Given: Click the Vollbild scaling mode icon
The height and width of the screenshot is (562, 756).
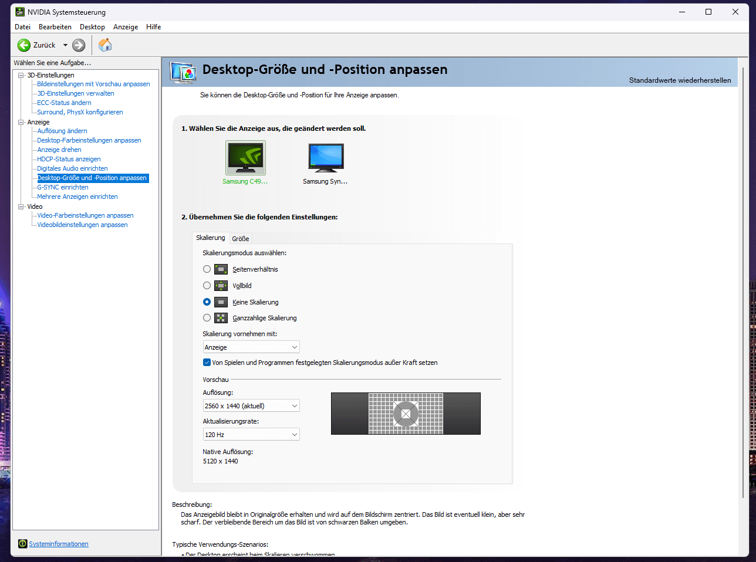Looking at the screenshot, I should pyautogui.click(x=221, y=286).
